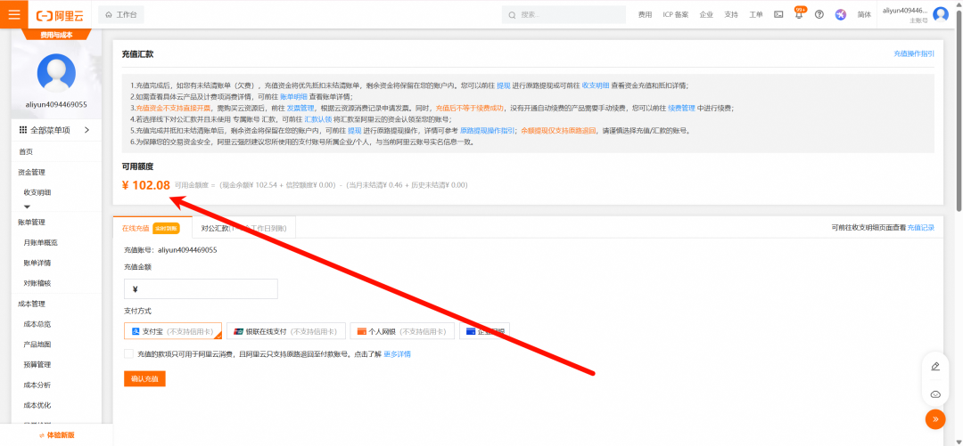The width and height of the screenshot is (963, 446).
Task: Click the aliyun4094469055 name in sidebar
Action: coord(56,104)
